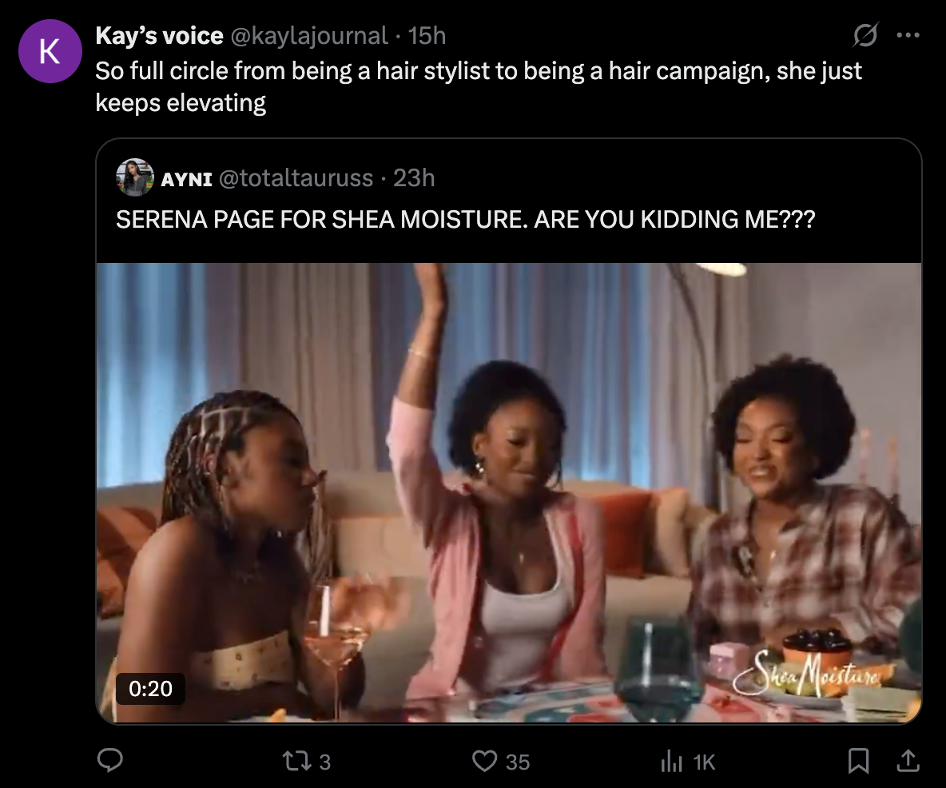
Task: Click the @kaylajournal handle
Action: 310,36
